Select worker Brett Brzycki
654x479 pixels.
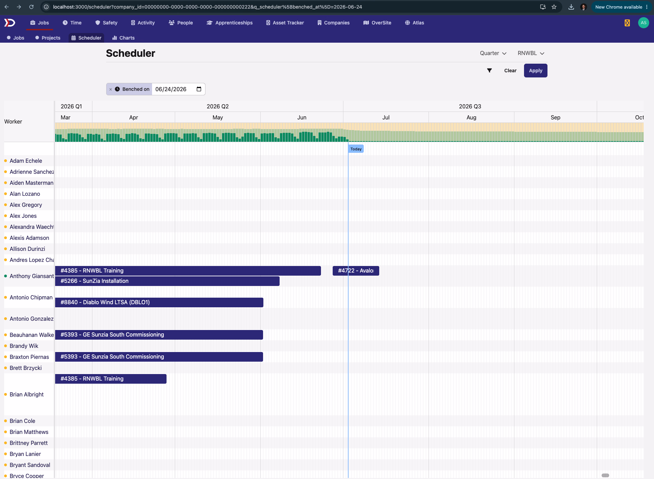26,368
